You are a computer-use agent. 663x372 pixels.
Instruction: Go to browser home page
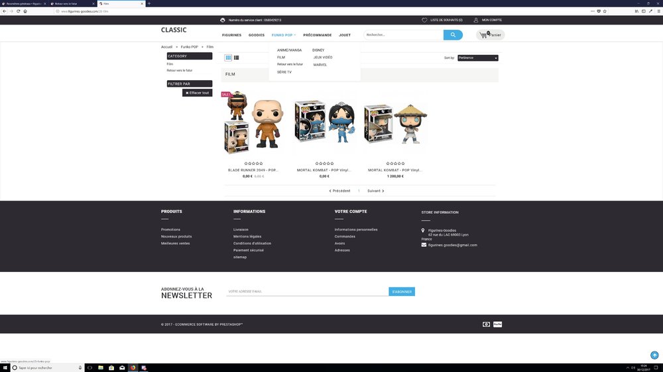[25, 11]
